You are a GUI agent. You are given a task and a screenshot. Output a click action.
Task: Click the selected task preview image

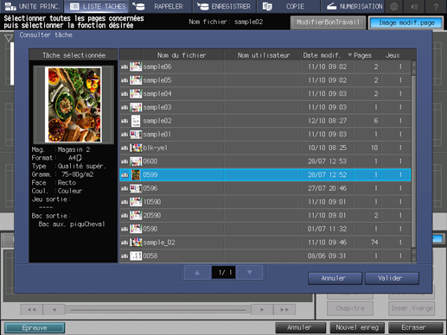pyautogui.click(x=74, y=104)
